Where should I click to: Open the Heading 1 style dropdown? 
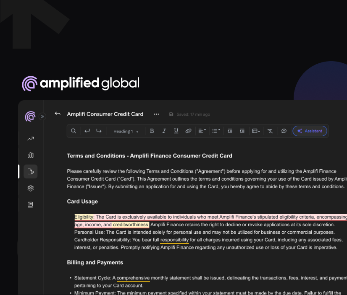click(x=126, y=132)
